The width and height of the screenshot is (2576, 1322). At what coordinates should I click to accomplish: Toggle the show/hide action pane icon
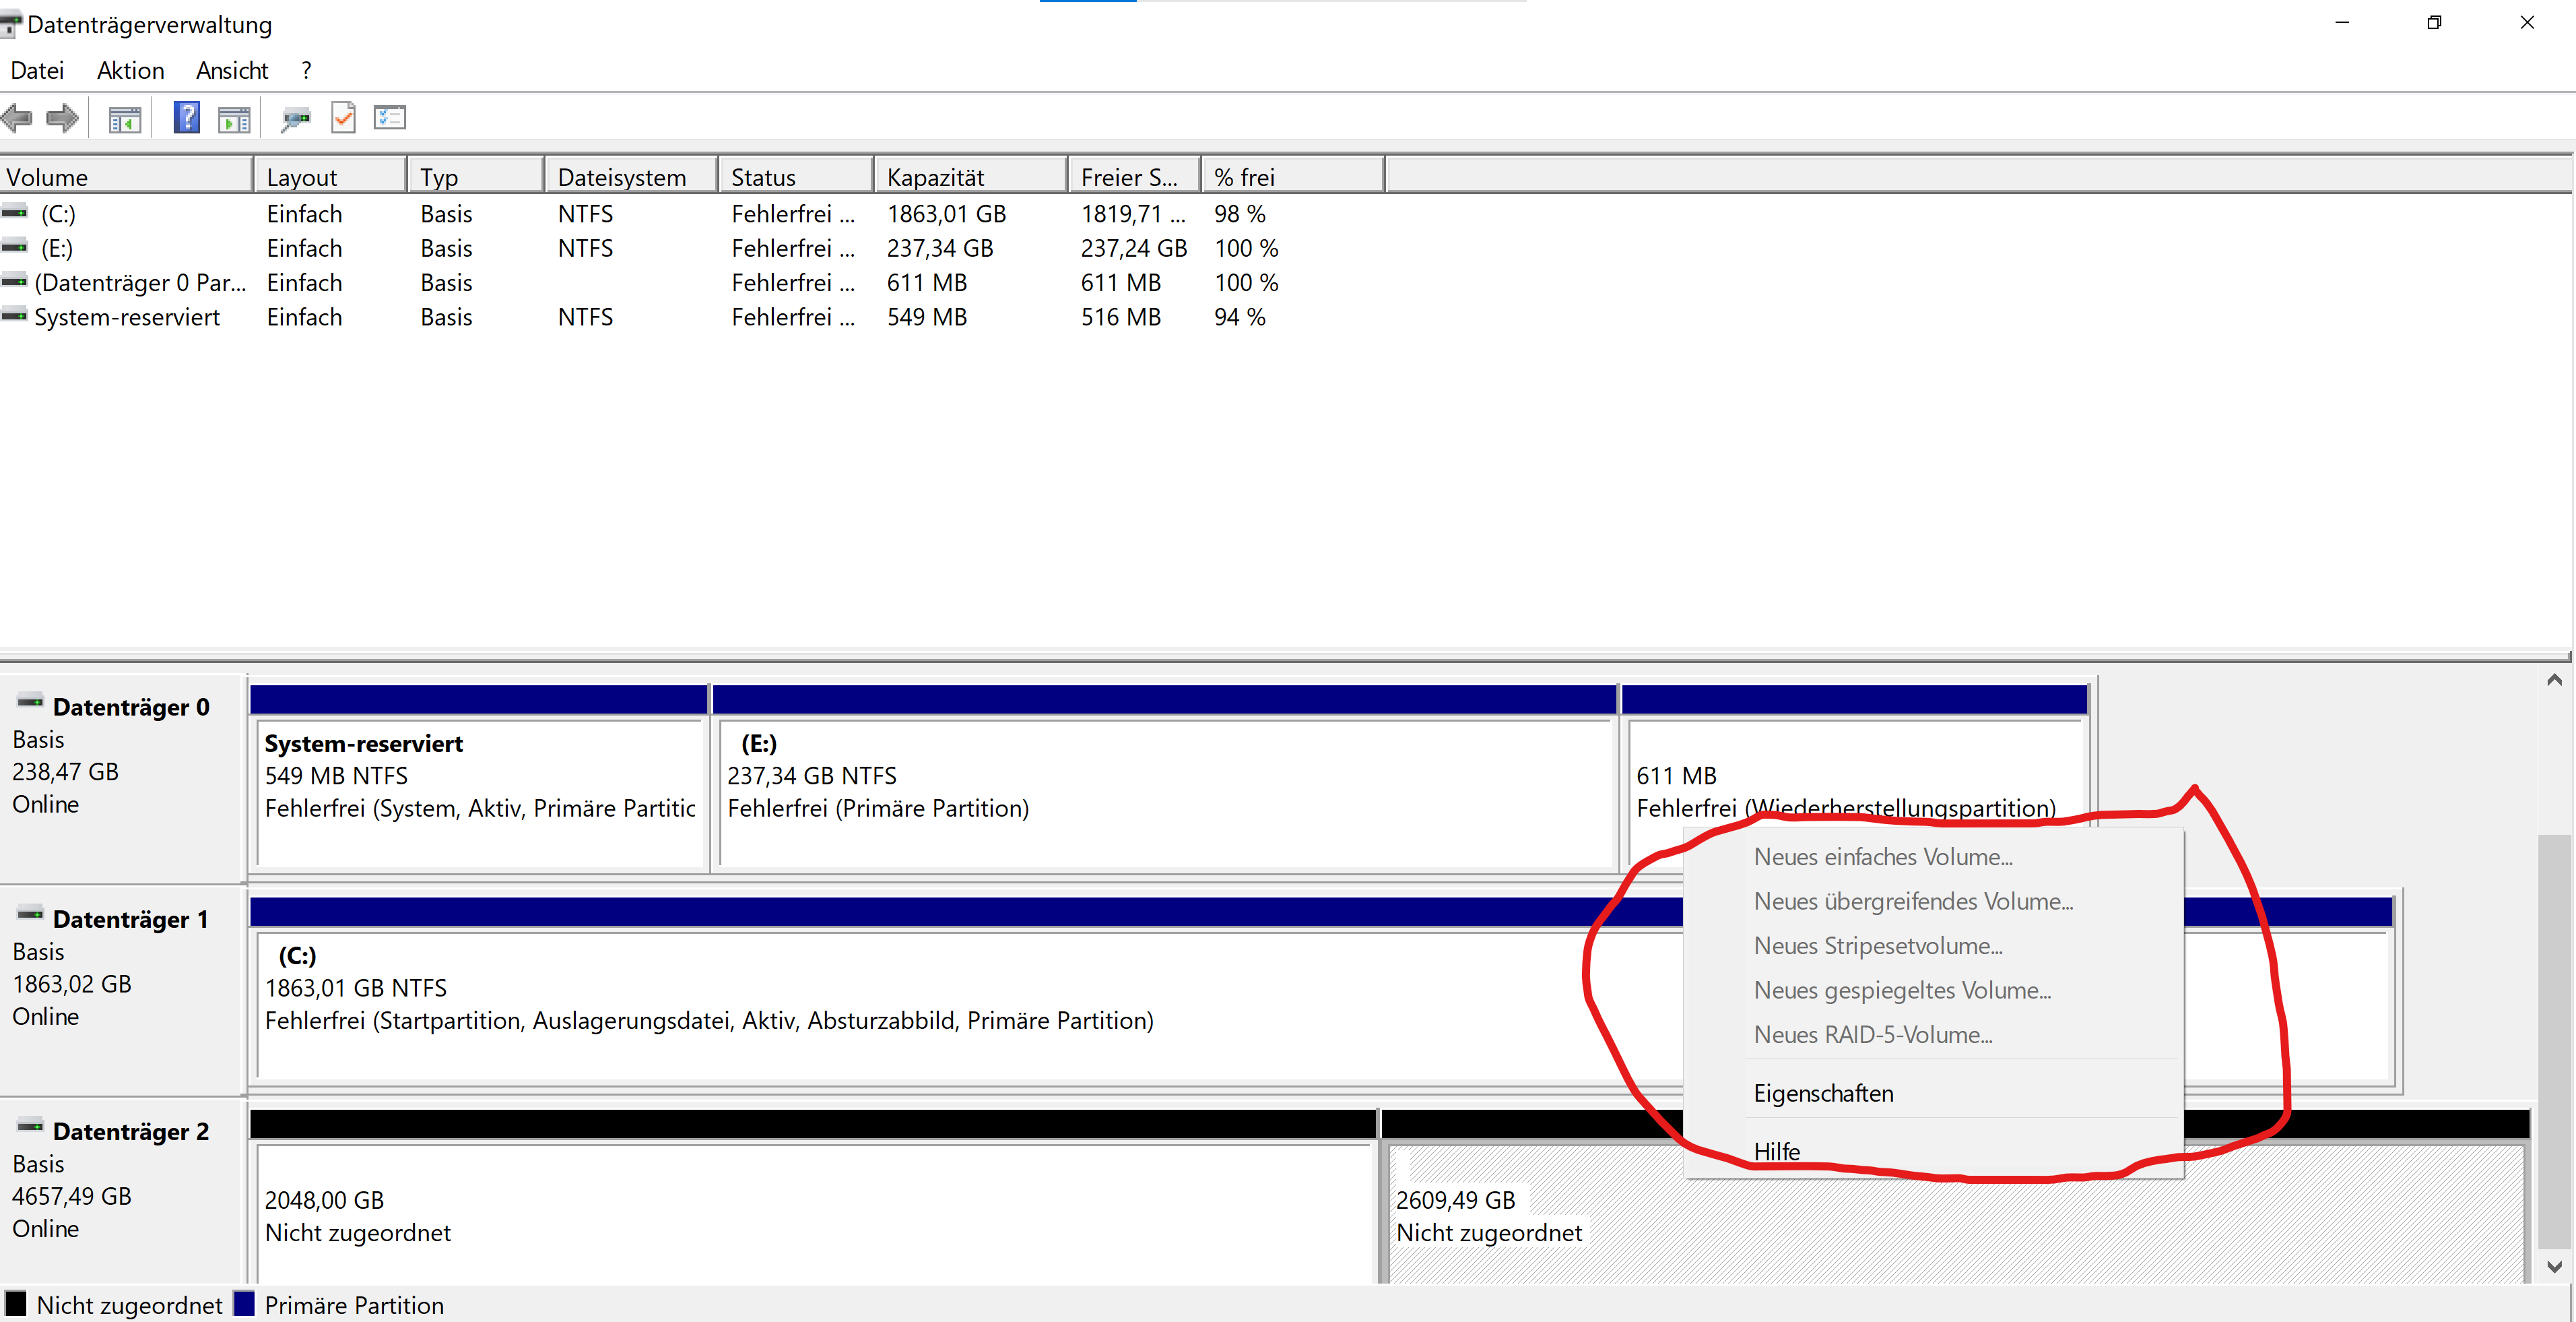(234, 120)
